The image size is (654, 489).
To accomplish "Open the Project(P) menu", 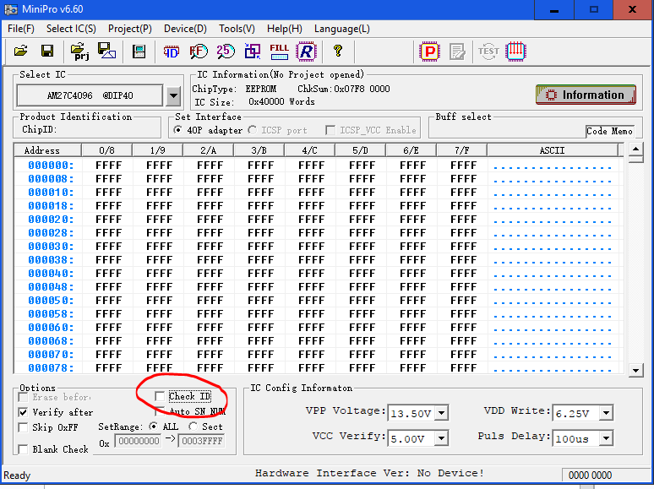I will click(x=130, y=29).
